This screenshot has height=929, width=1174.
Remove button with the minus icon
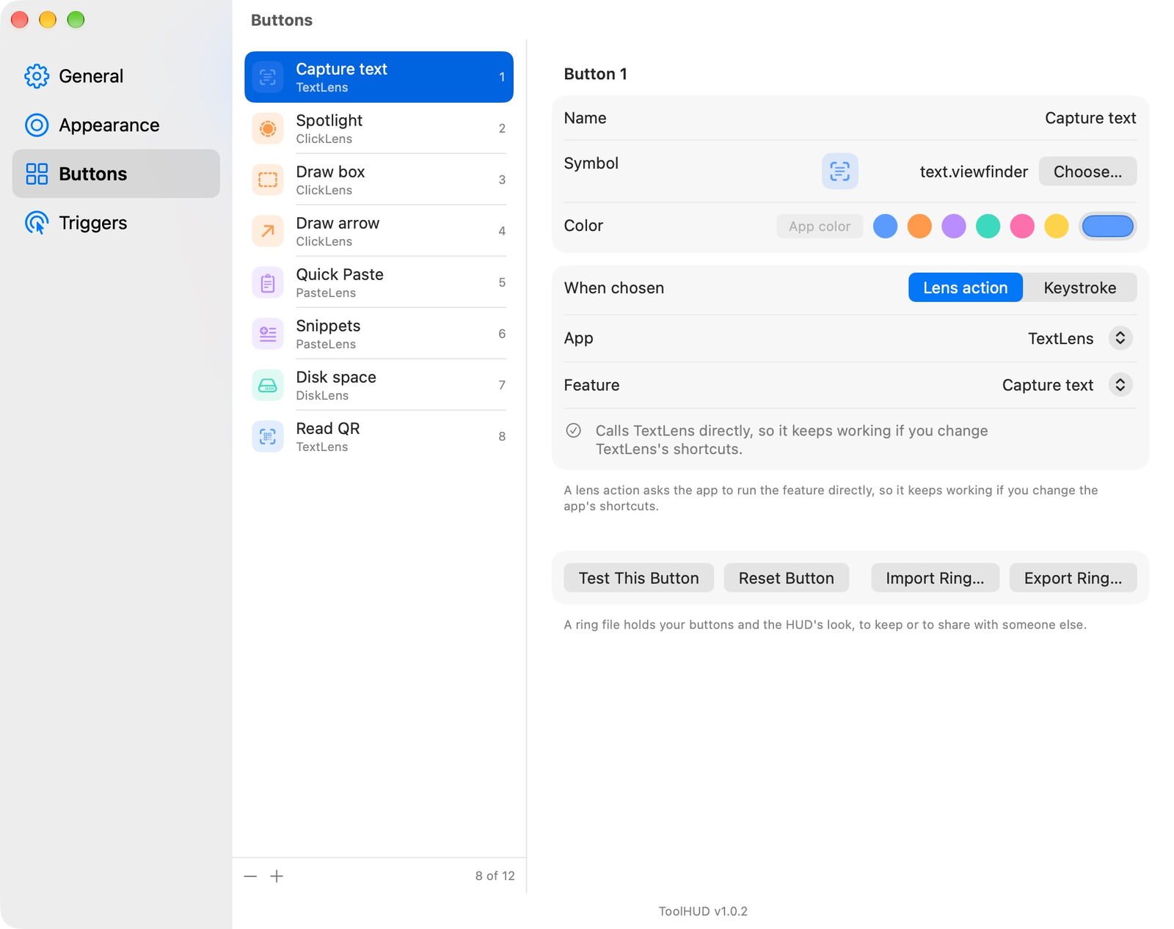click(250, 876)
